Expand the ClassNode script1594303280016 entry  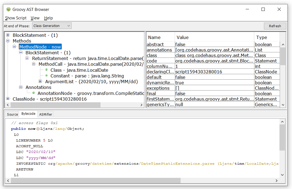tap(8, 99)
